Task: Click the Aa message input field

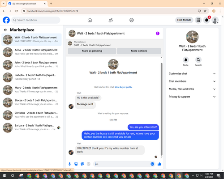Action: 122,164
